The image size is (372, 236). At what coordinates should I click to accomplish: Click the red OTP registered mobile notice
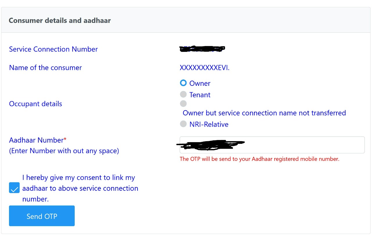(x=259, y=159)
